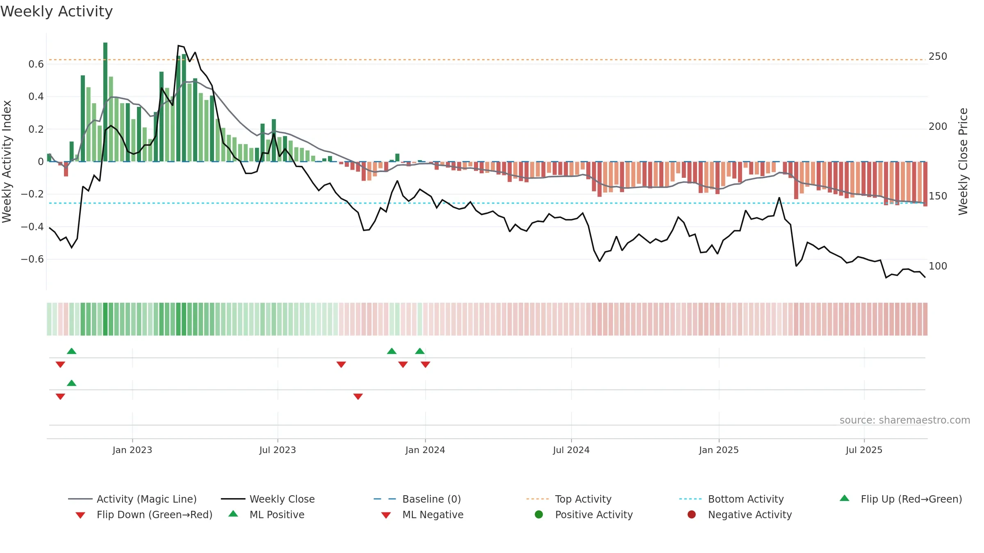
Task: Click the −0.4 left axis tick label
Action: 32,227
